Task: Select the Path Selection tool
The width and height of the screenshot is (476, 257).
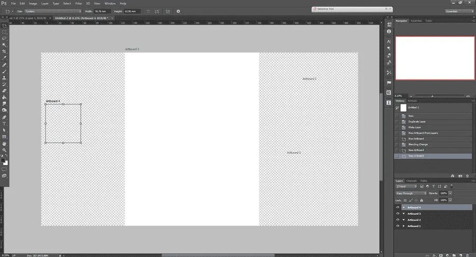Action: coord(4,130)
